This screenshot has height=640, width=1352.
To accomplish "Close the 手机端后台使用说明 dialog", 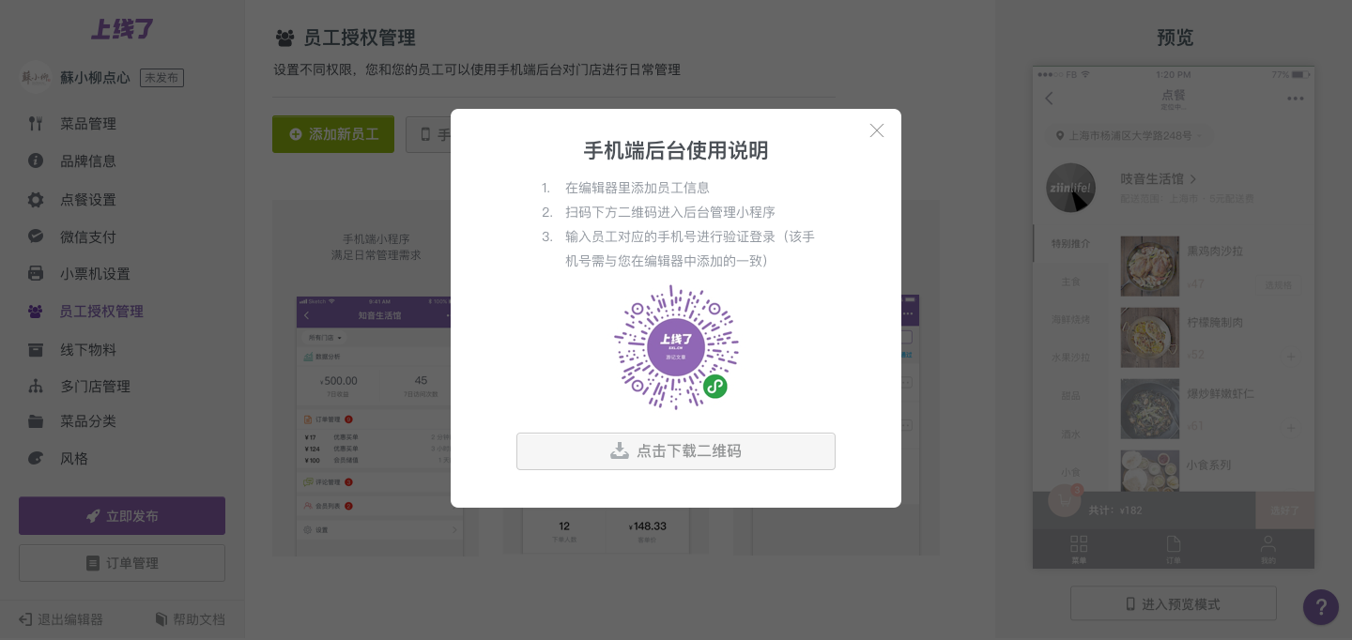I will click(x=877, y=130).
